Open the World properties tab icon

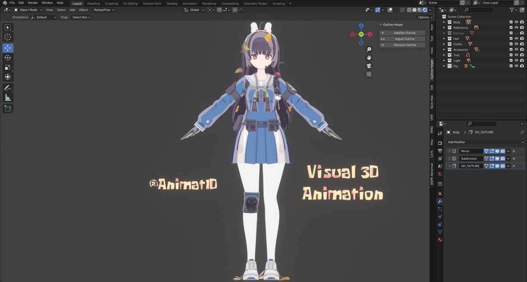coord(440,174)
